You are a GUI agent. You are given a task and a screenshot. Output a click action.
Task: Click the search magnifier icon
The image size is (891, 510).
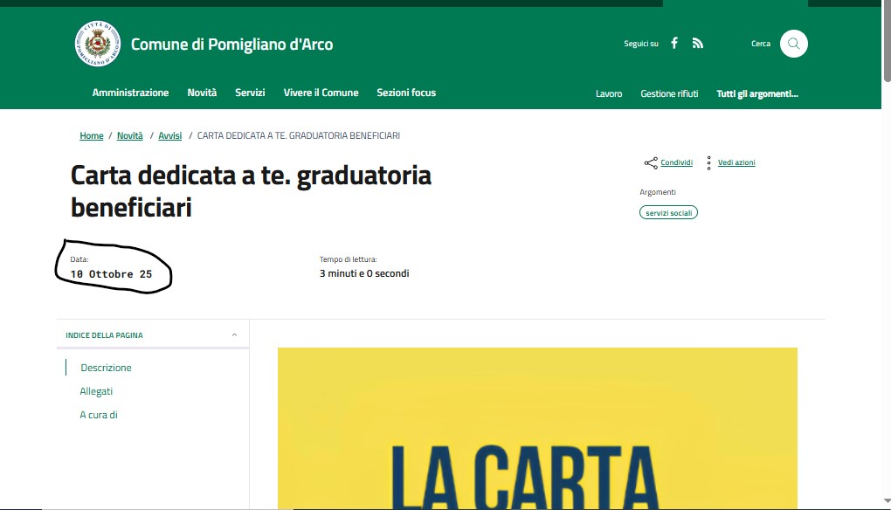point(793,44)
